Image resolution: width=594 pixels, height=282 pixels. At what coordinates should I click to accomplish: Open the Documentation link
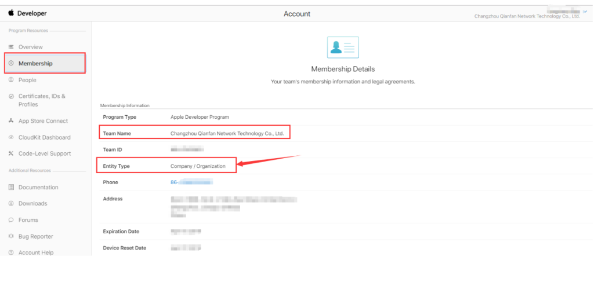pos(38,187)
